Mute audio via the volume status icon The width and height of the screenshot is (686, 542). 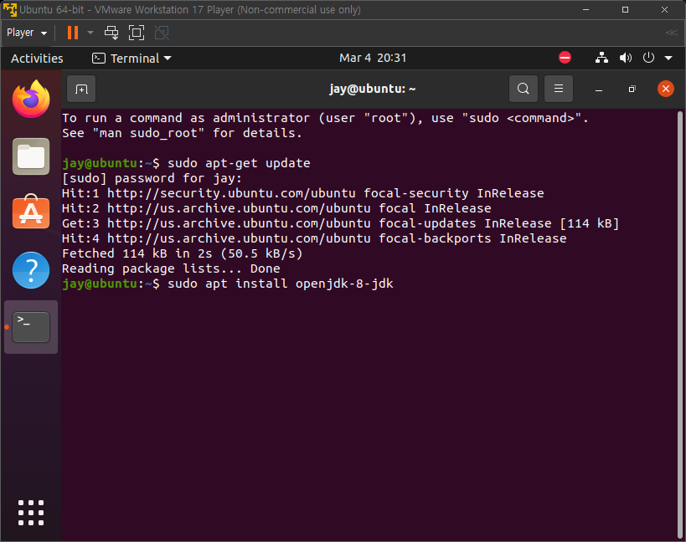click(625, 59)
